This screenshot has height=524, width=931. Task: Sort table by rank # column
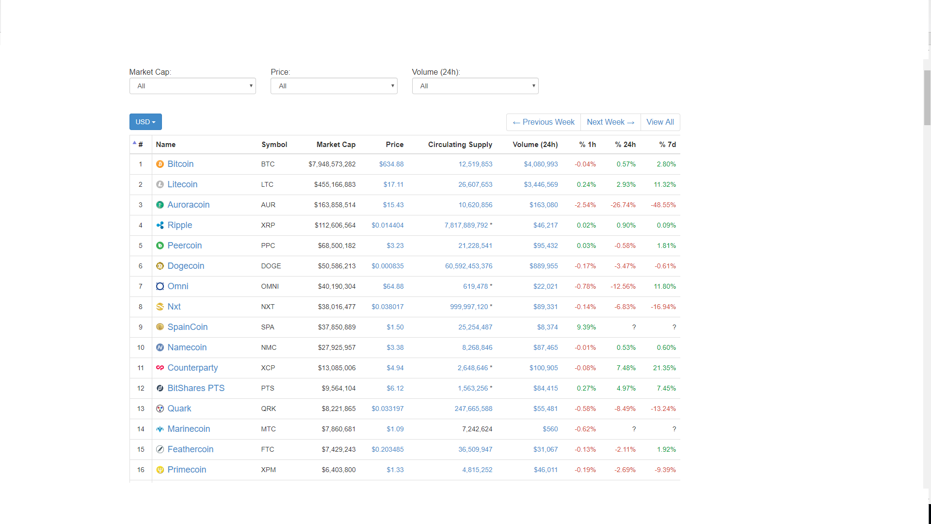coord(141,145)
